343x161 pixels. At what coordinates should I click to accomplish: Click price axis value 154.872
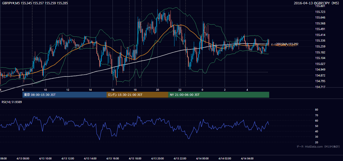click(320, 75)
